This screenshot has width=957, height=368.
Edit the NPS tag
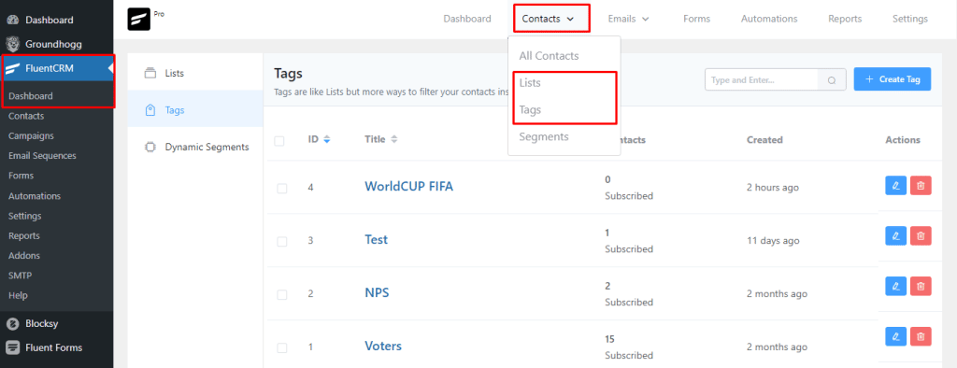[895, 286]
